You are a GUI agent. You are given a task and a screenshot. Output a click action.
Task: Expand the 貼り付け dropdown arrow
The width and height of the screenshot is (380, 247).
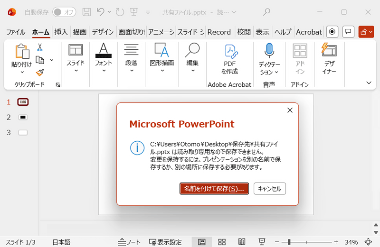[22, 72]
